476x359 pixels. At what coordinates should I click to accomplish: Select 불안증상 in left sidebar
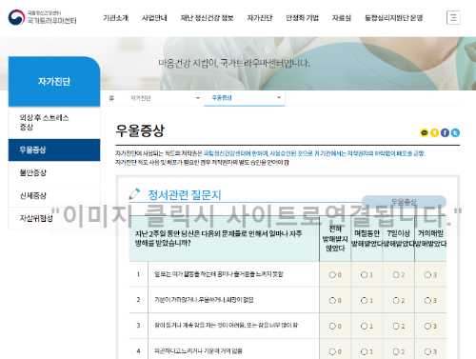pos(54,172)
